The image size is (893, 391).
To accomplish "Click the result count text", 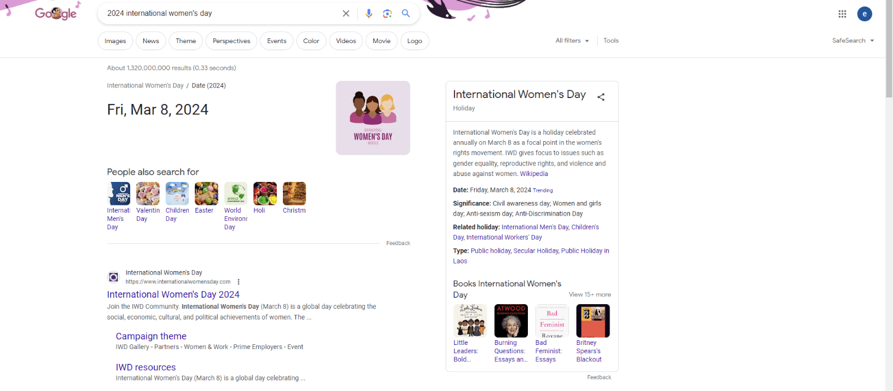I will [x=172, y=68].
